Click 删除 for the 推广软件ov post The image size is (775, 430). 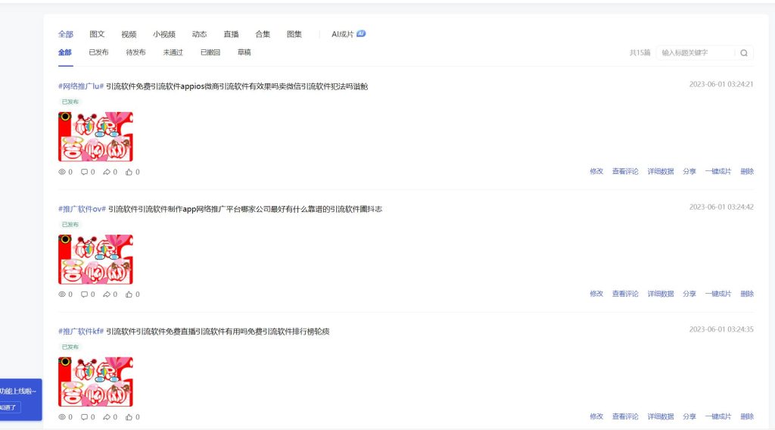tap(747, 294)
